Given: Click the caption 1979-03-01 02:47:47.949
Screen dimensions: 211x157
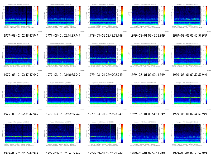Looking at the screenshot, I should point(21,75).
